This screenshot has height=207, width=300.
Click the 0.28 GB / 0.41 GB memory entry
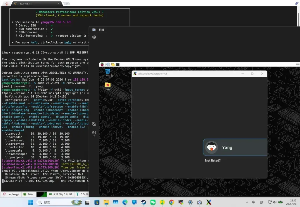[61, 194]
